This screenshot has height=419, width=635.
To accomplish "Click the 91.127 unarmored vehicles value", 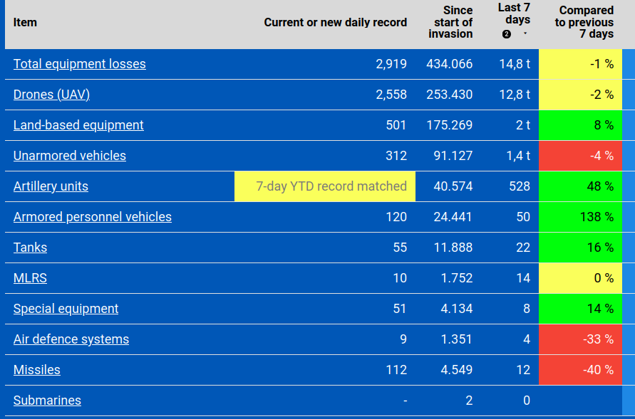I will [453, 156].
